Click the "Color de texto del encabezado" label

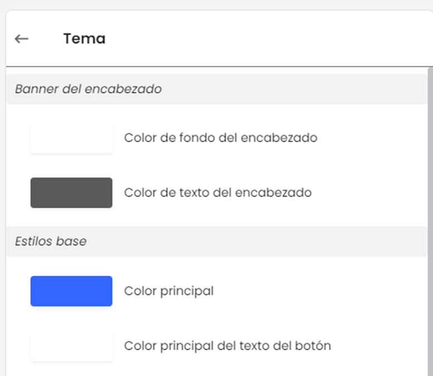click(218, 193)
